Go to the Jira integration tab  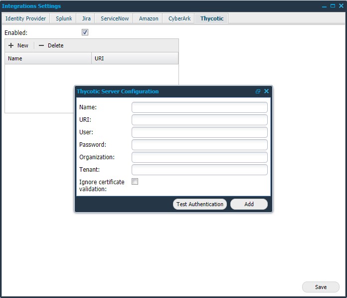tap(86, 18)
